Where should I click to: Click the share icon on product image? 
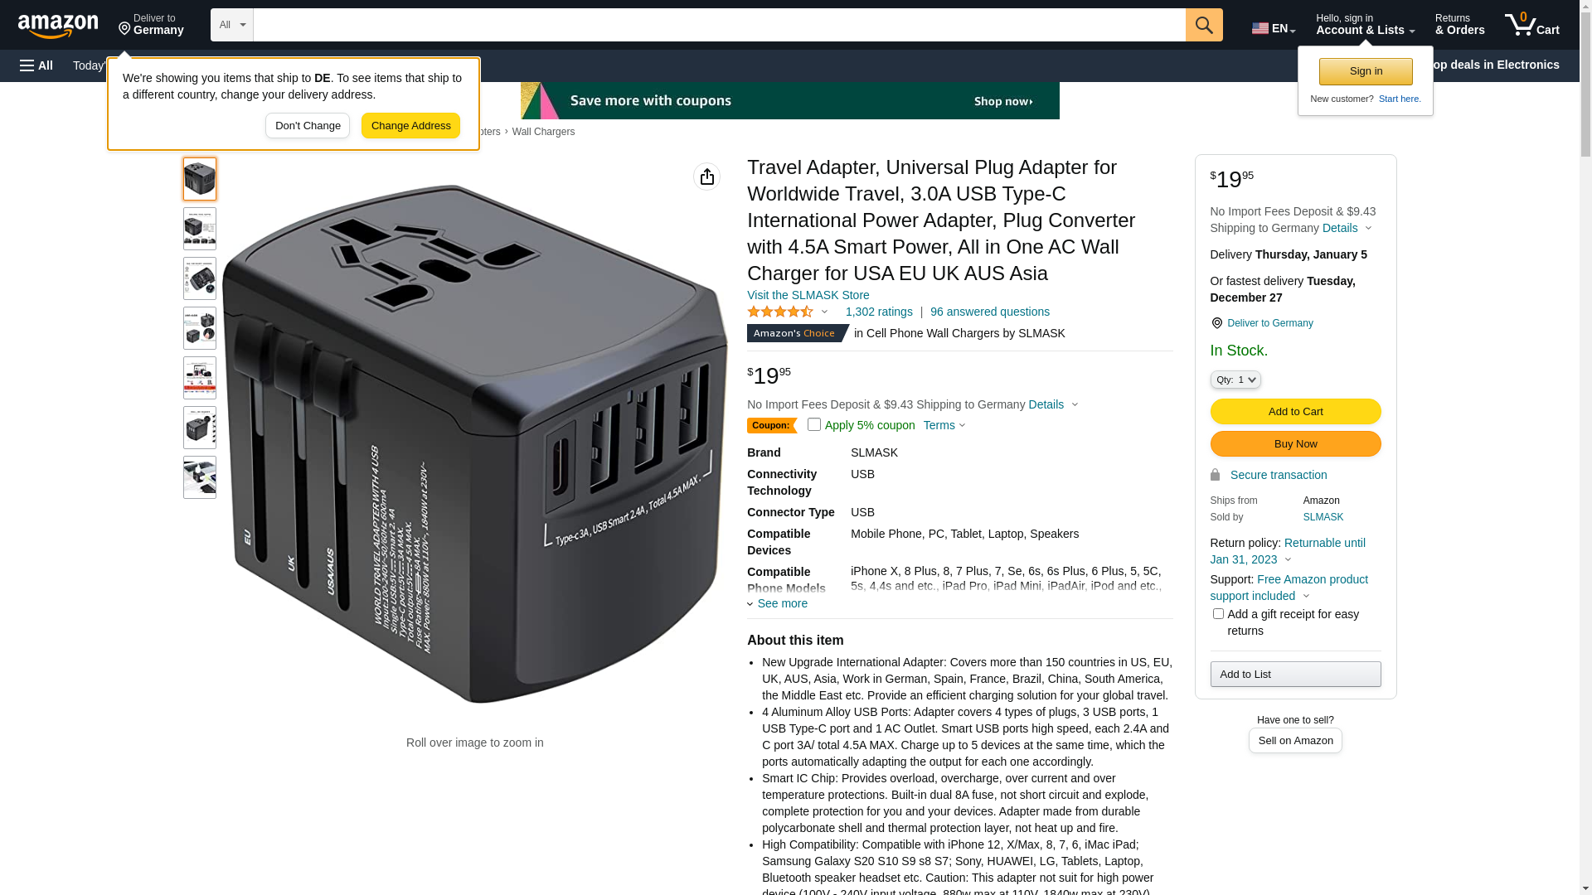tap(707, 177)
